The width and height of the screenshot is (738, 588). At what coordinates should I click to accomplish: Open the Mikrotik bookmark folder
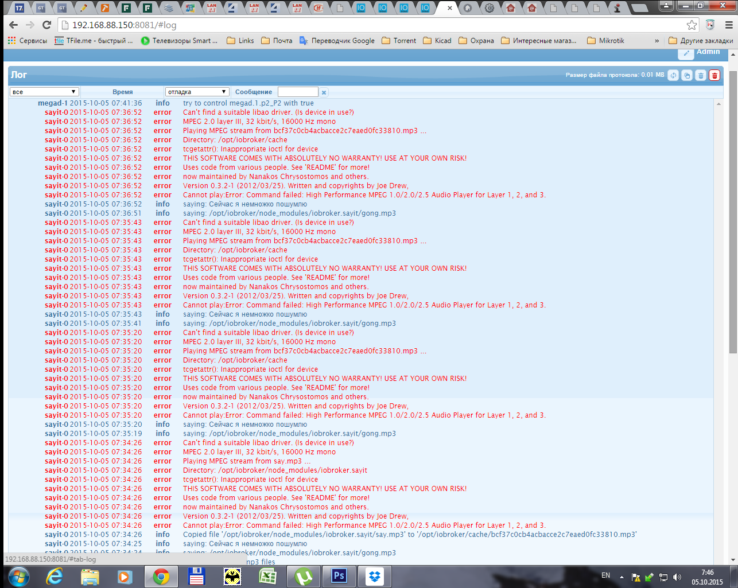(x=605, y=41)
